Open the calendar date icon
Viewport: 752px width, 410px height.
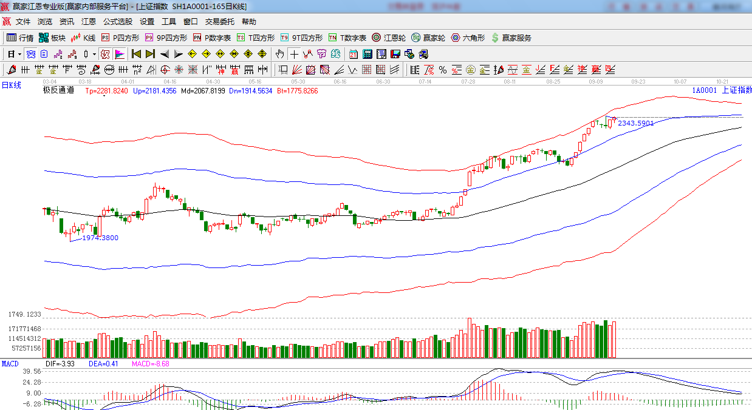tap(353, 54)
